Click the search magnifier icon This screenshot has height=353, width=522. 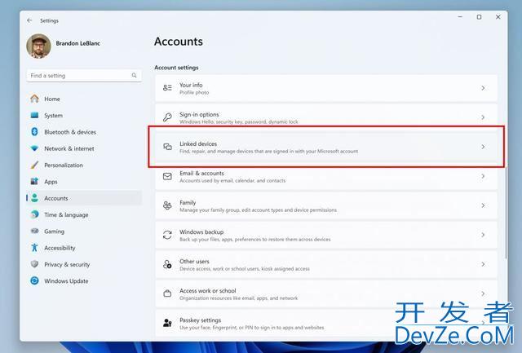[134, 76]
